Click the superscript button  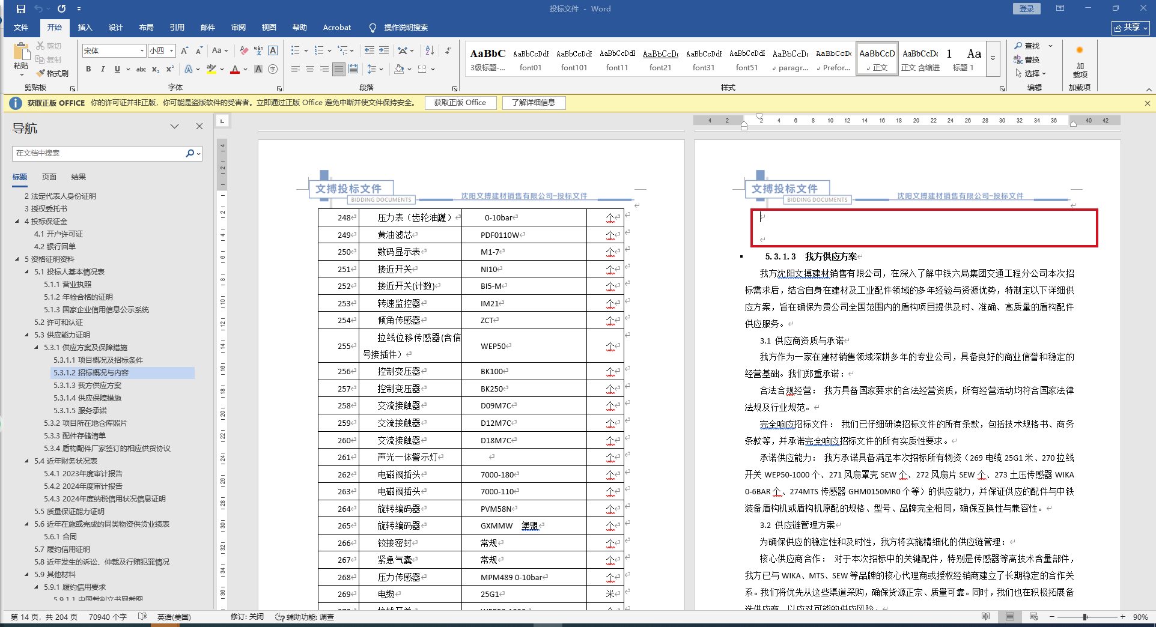click(x=170, y=70)
